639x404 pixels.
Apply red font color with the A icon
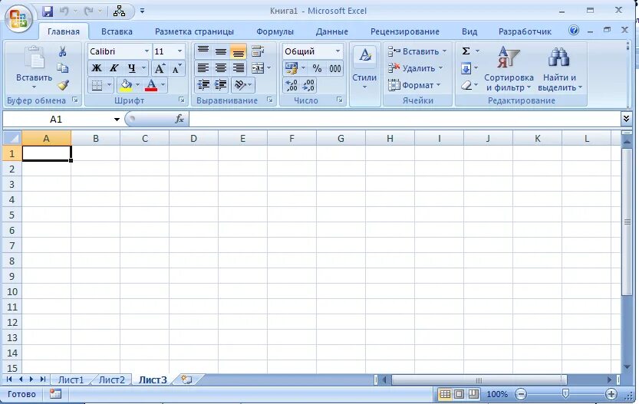click(x=151, y=84)
